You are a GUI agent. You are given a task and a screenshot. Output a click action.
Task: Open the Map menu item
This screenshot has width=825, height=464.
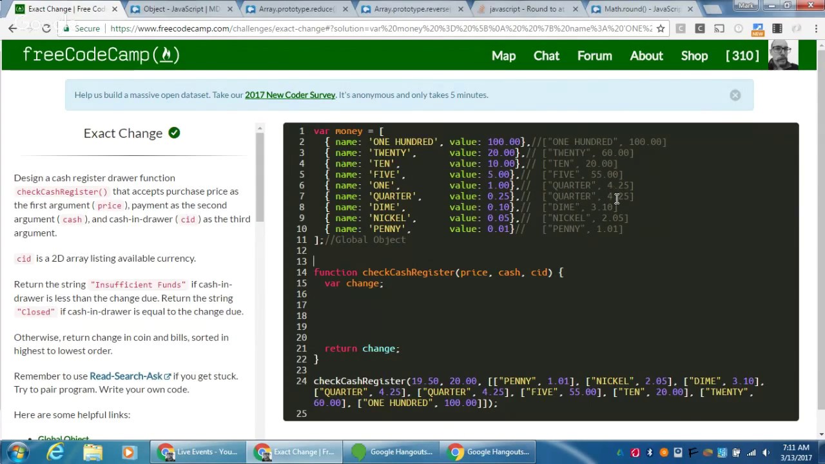click(x=503, y=55)
